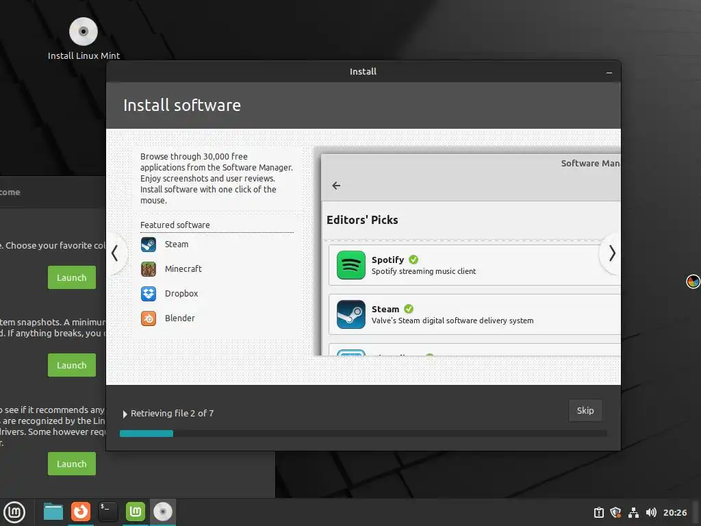
Task: Click the Spotify streaming music client description
Action: [423, 271]
